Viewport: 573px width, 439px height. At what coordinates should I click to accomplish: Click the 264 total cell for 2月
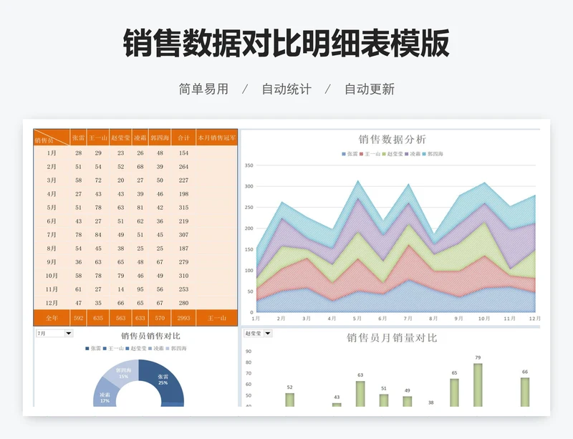[183, 167]
